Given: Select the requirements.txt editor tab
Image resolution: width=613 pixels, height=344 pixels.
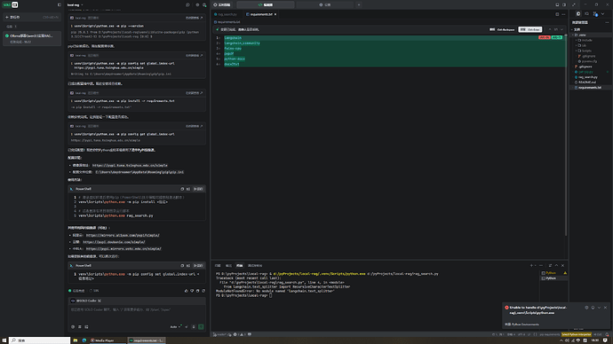Looking at the screenshot, I should [261, 14].
